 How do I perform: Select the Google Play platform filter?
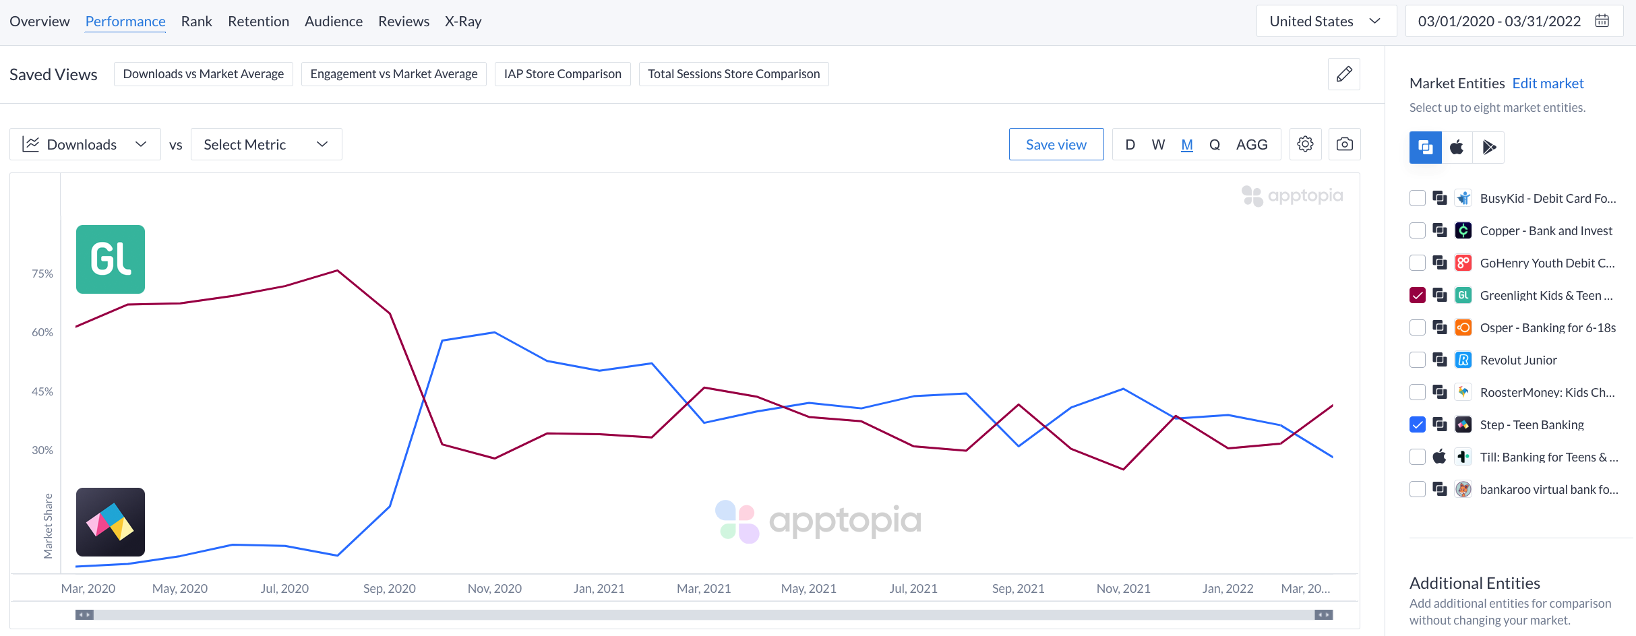(x=1489, y=147)
